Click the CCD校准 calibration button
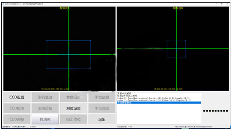 tap(16, 108)
